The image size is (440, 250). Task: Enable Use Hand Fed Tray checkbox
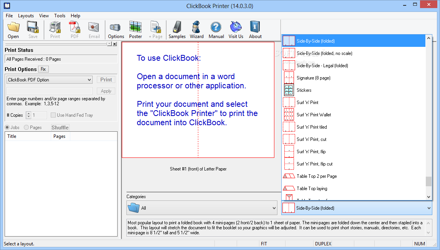click(x=53, y=115)
